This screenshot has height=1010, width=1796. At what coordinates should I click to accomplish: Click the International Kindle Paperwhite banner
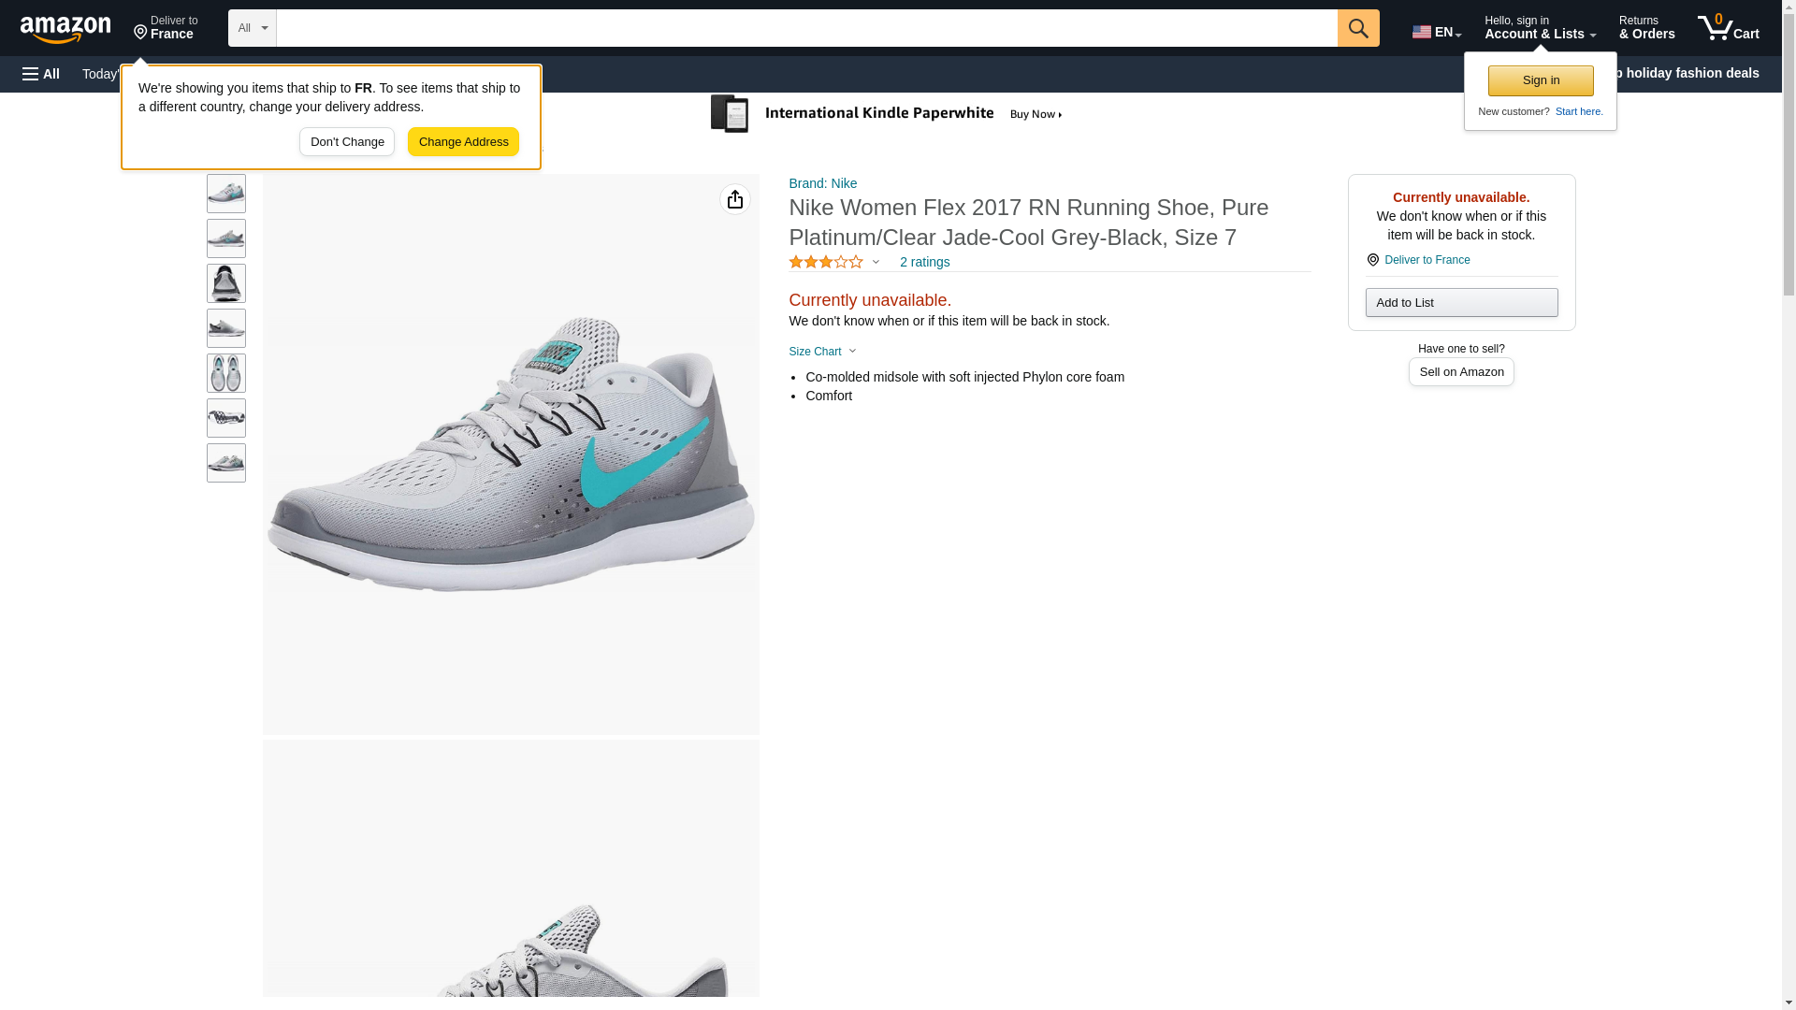[x=887, y=114]
